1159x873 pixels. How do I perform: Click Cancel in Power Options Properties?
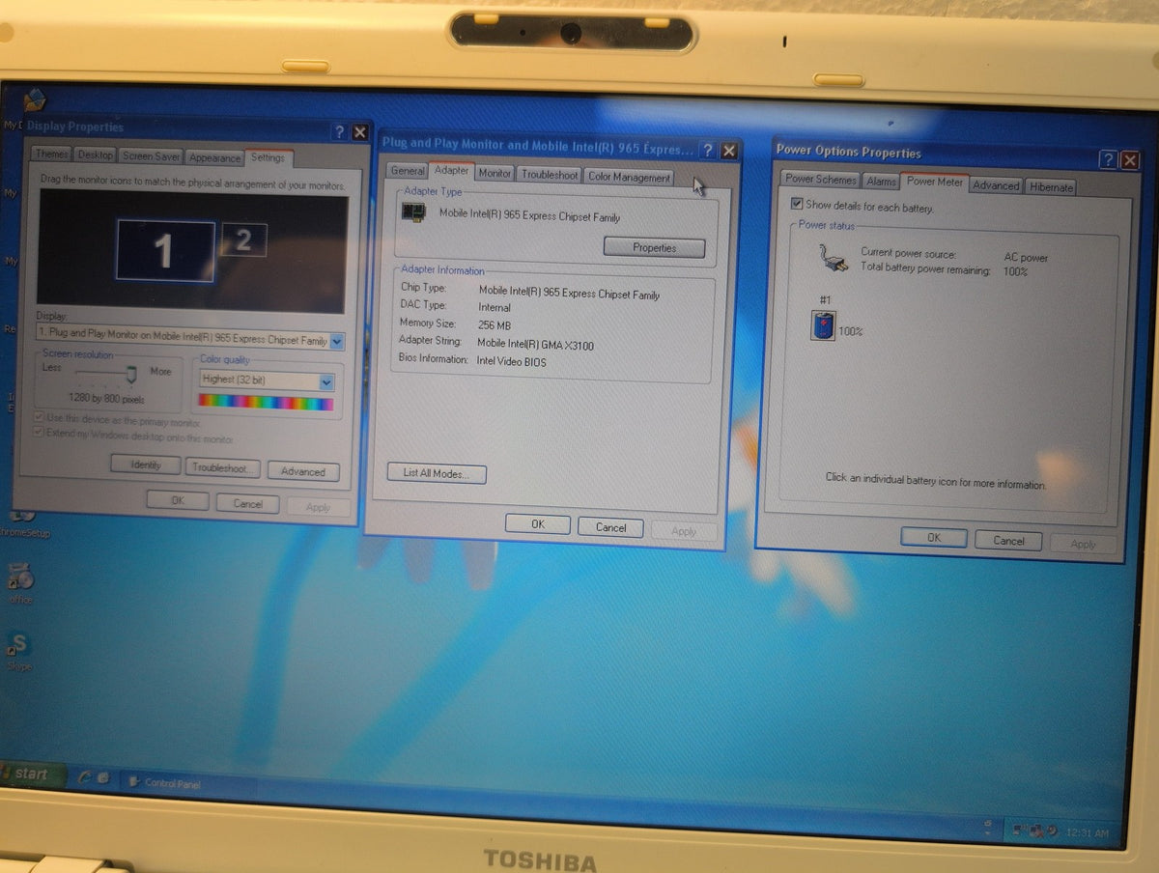pyautogui.click(x=1008, y=541)
